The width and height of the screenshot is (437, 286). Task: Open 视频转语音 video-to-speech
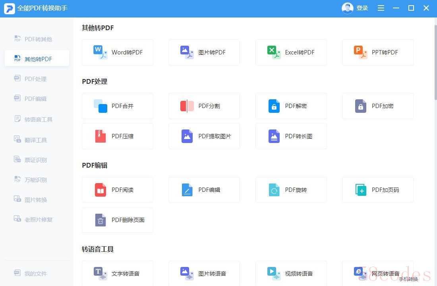tap(291, 273)
